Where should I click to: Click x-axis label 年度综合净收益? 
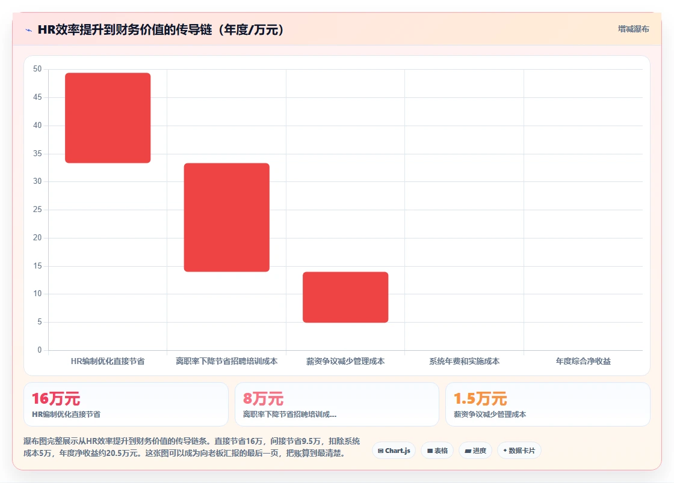coord(583,361)
